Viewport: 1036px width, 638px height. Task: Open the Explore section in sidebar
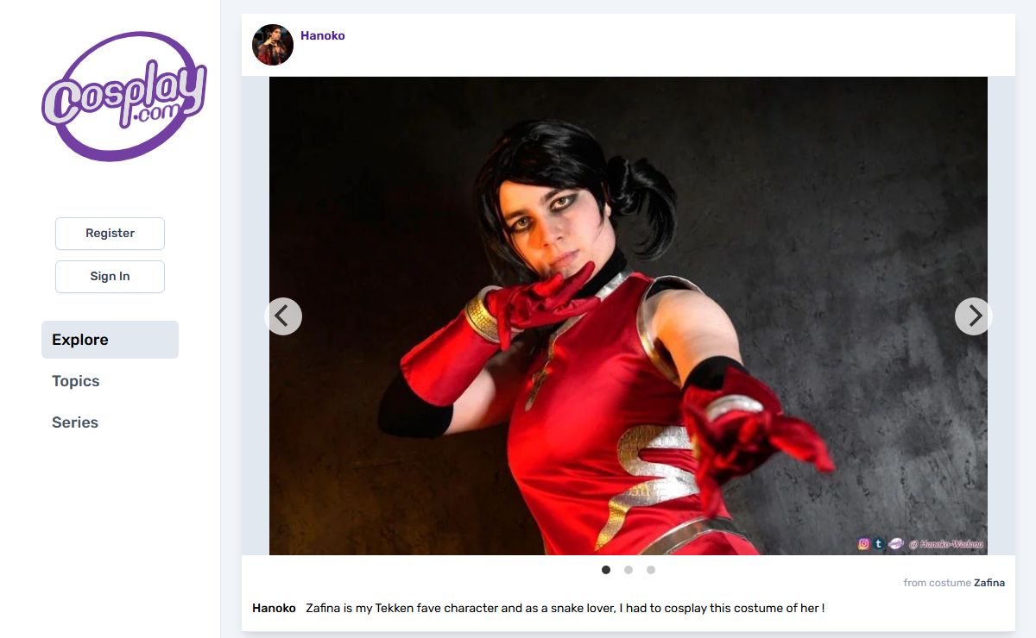[110, 340]
